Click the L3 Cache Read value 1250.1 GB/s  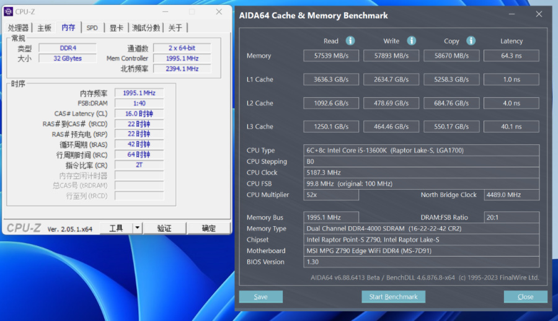[331, 126]
